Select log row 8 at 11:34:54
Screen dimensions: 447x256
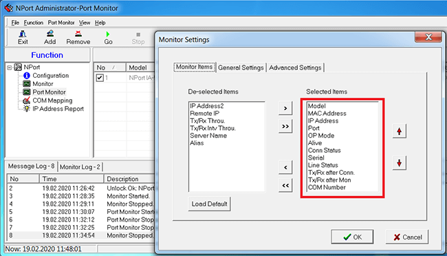pyautogui.click(x=81, y=235)
